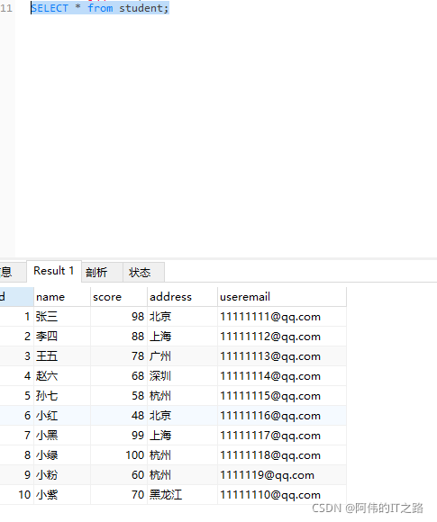Click the name column header

(62, 297)
